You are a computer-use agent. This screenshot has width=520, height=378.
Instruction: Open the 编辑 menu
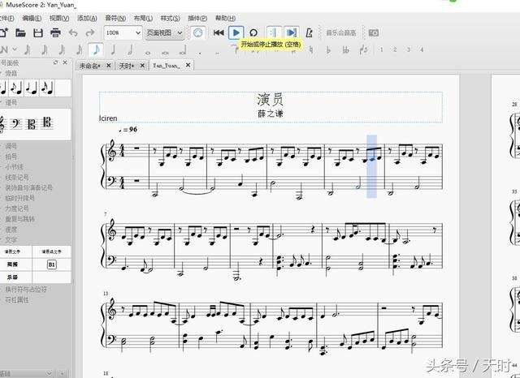32,18
